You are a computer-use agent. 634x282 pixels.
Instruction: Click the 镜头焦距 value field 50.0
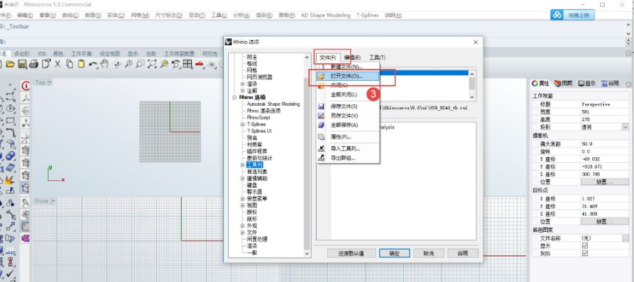(x=605, y=143)
